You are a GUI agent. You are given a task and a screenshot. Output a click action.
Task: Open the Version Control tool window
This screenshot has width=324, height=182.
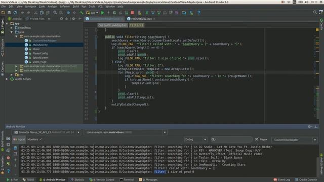point(102,180)
